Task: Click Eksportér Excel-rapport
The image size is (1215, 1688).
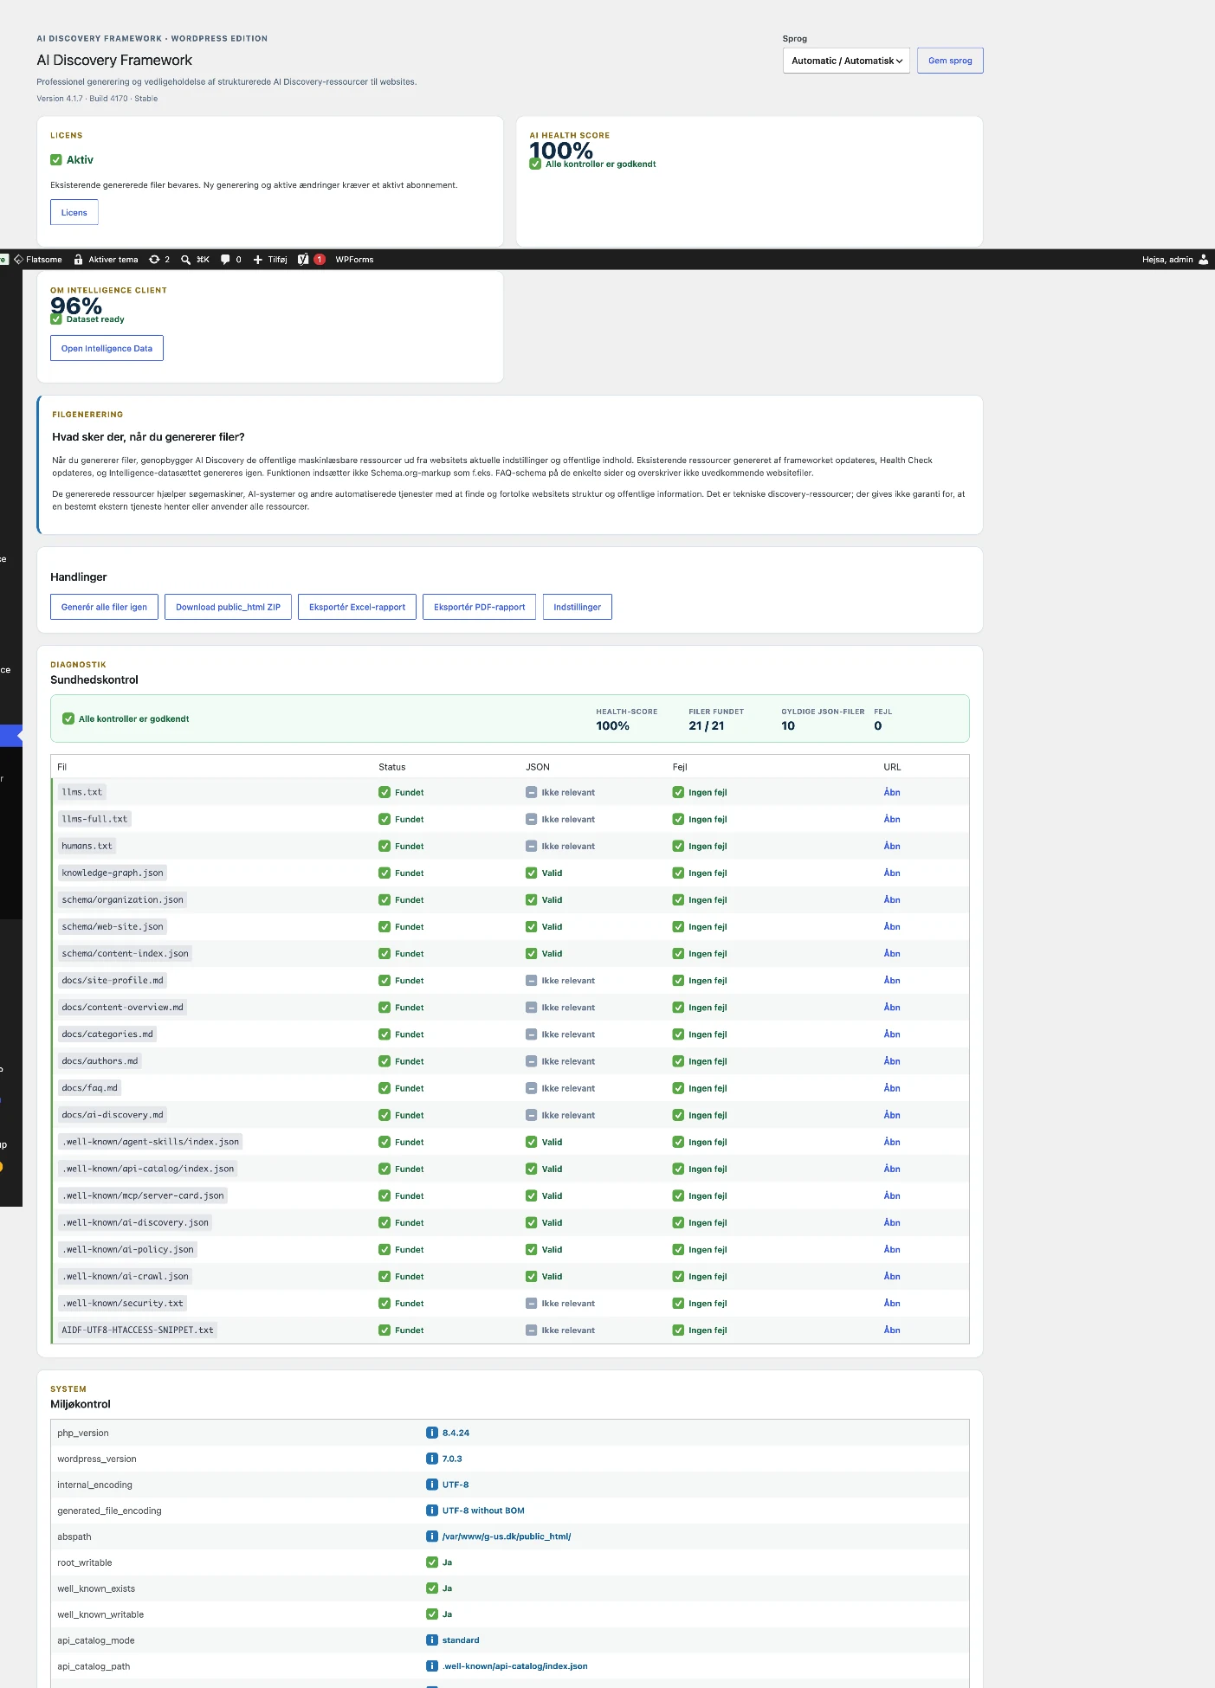Action: (357, 607)
